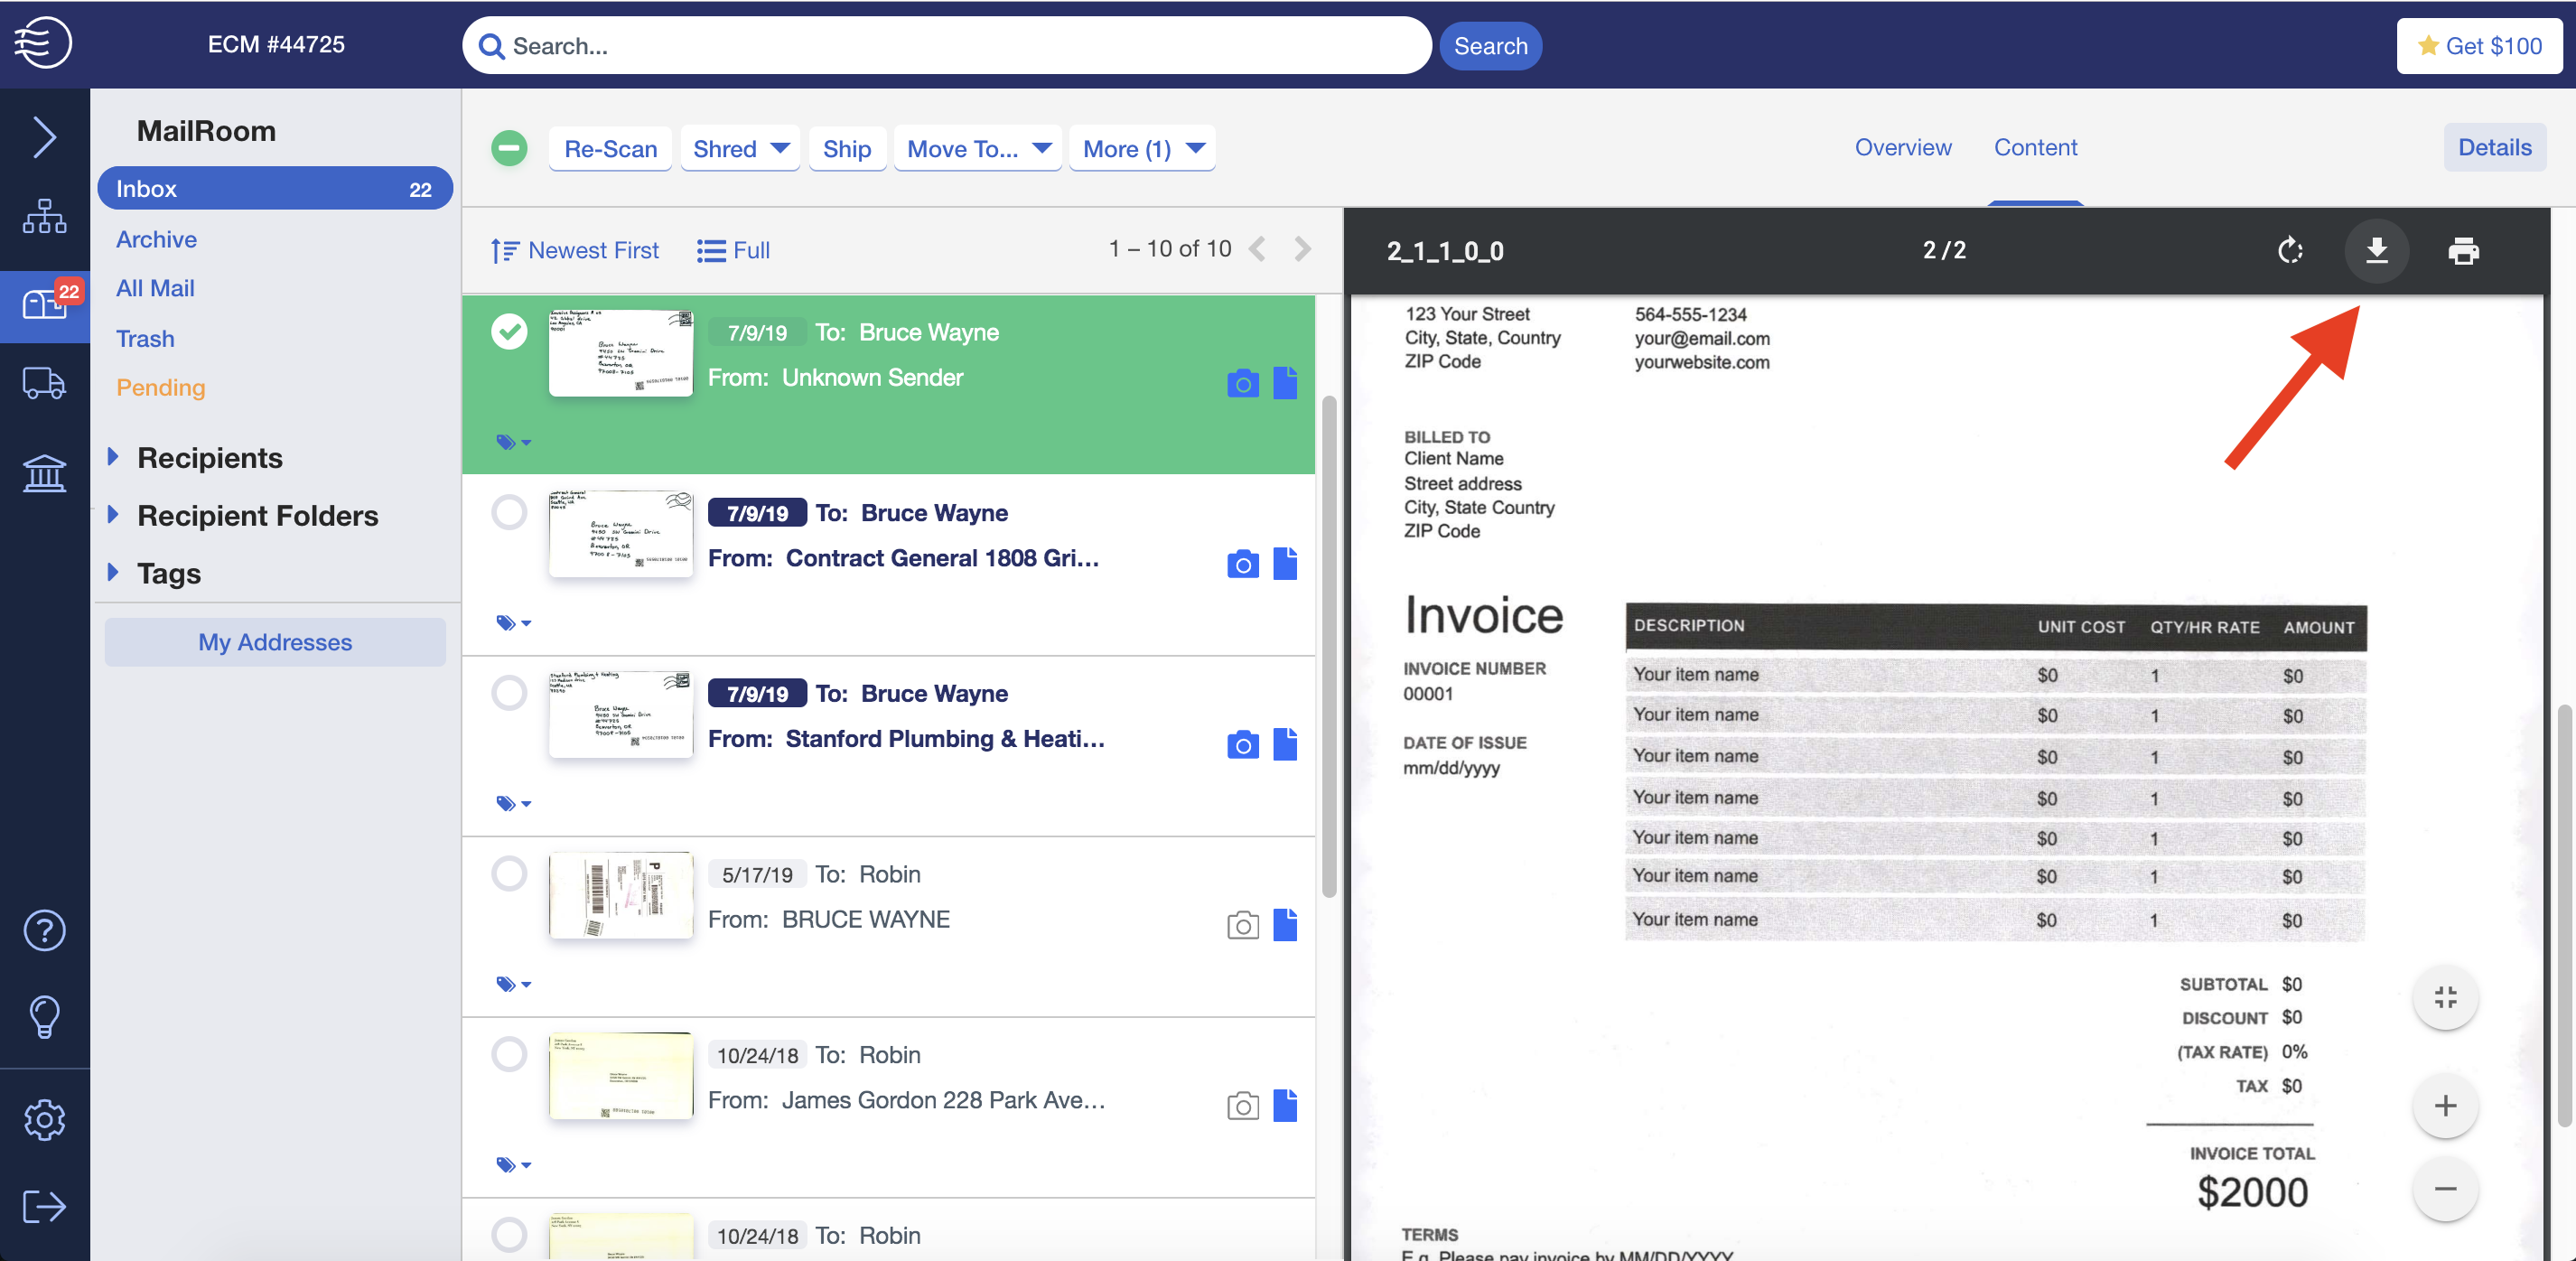Click the document icon for the Unknown Sender mail
This screenshot has width=2576, height=1261.
(1285, 383)
